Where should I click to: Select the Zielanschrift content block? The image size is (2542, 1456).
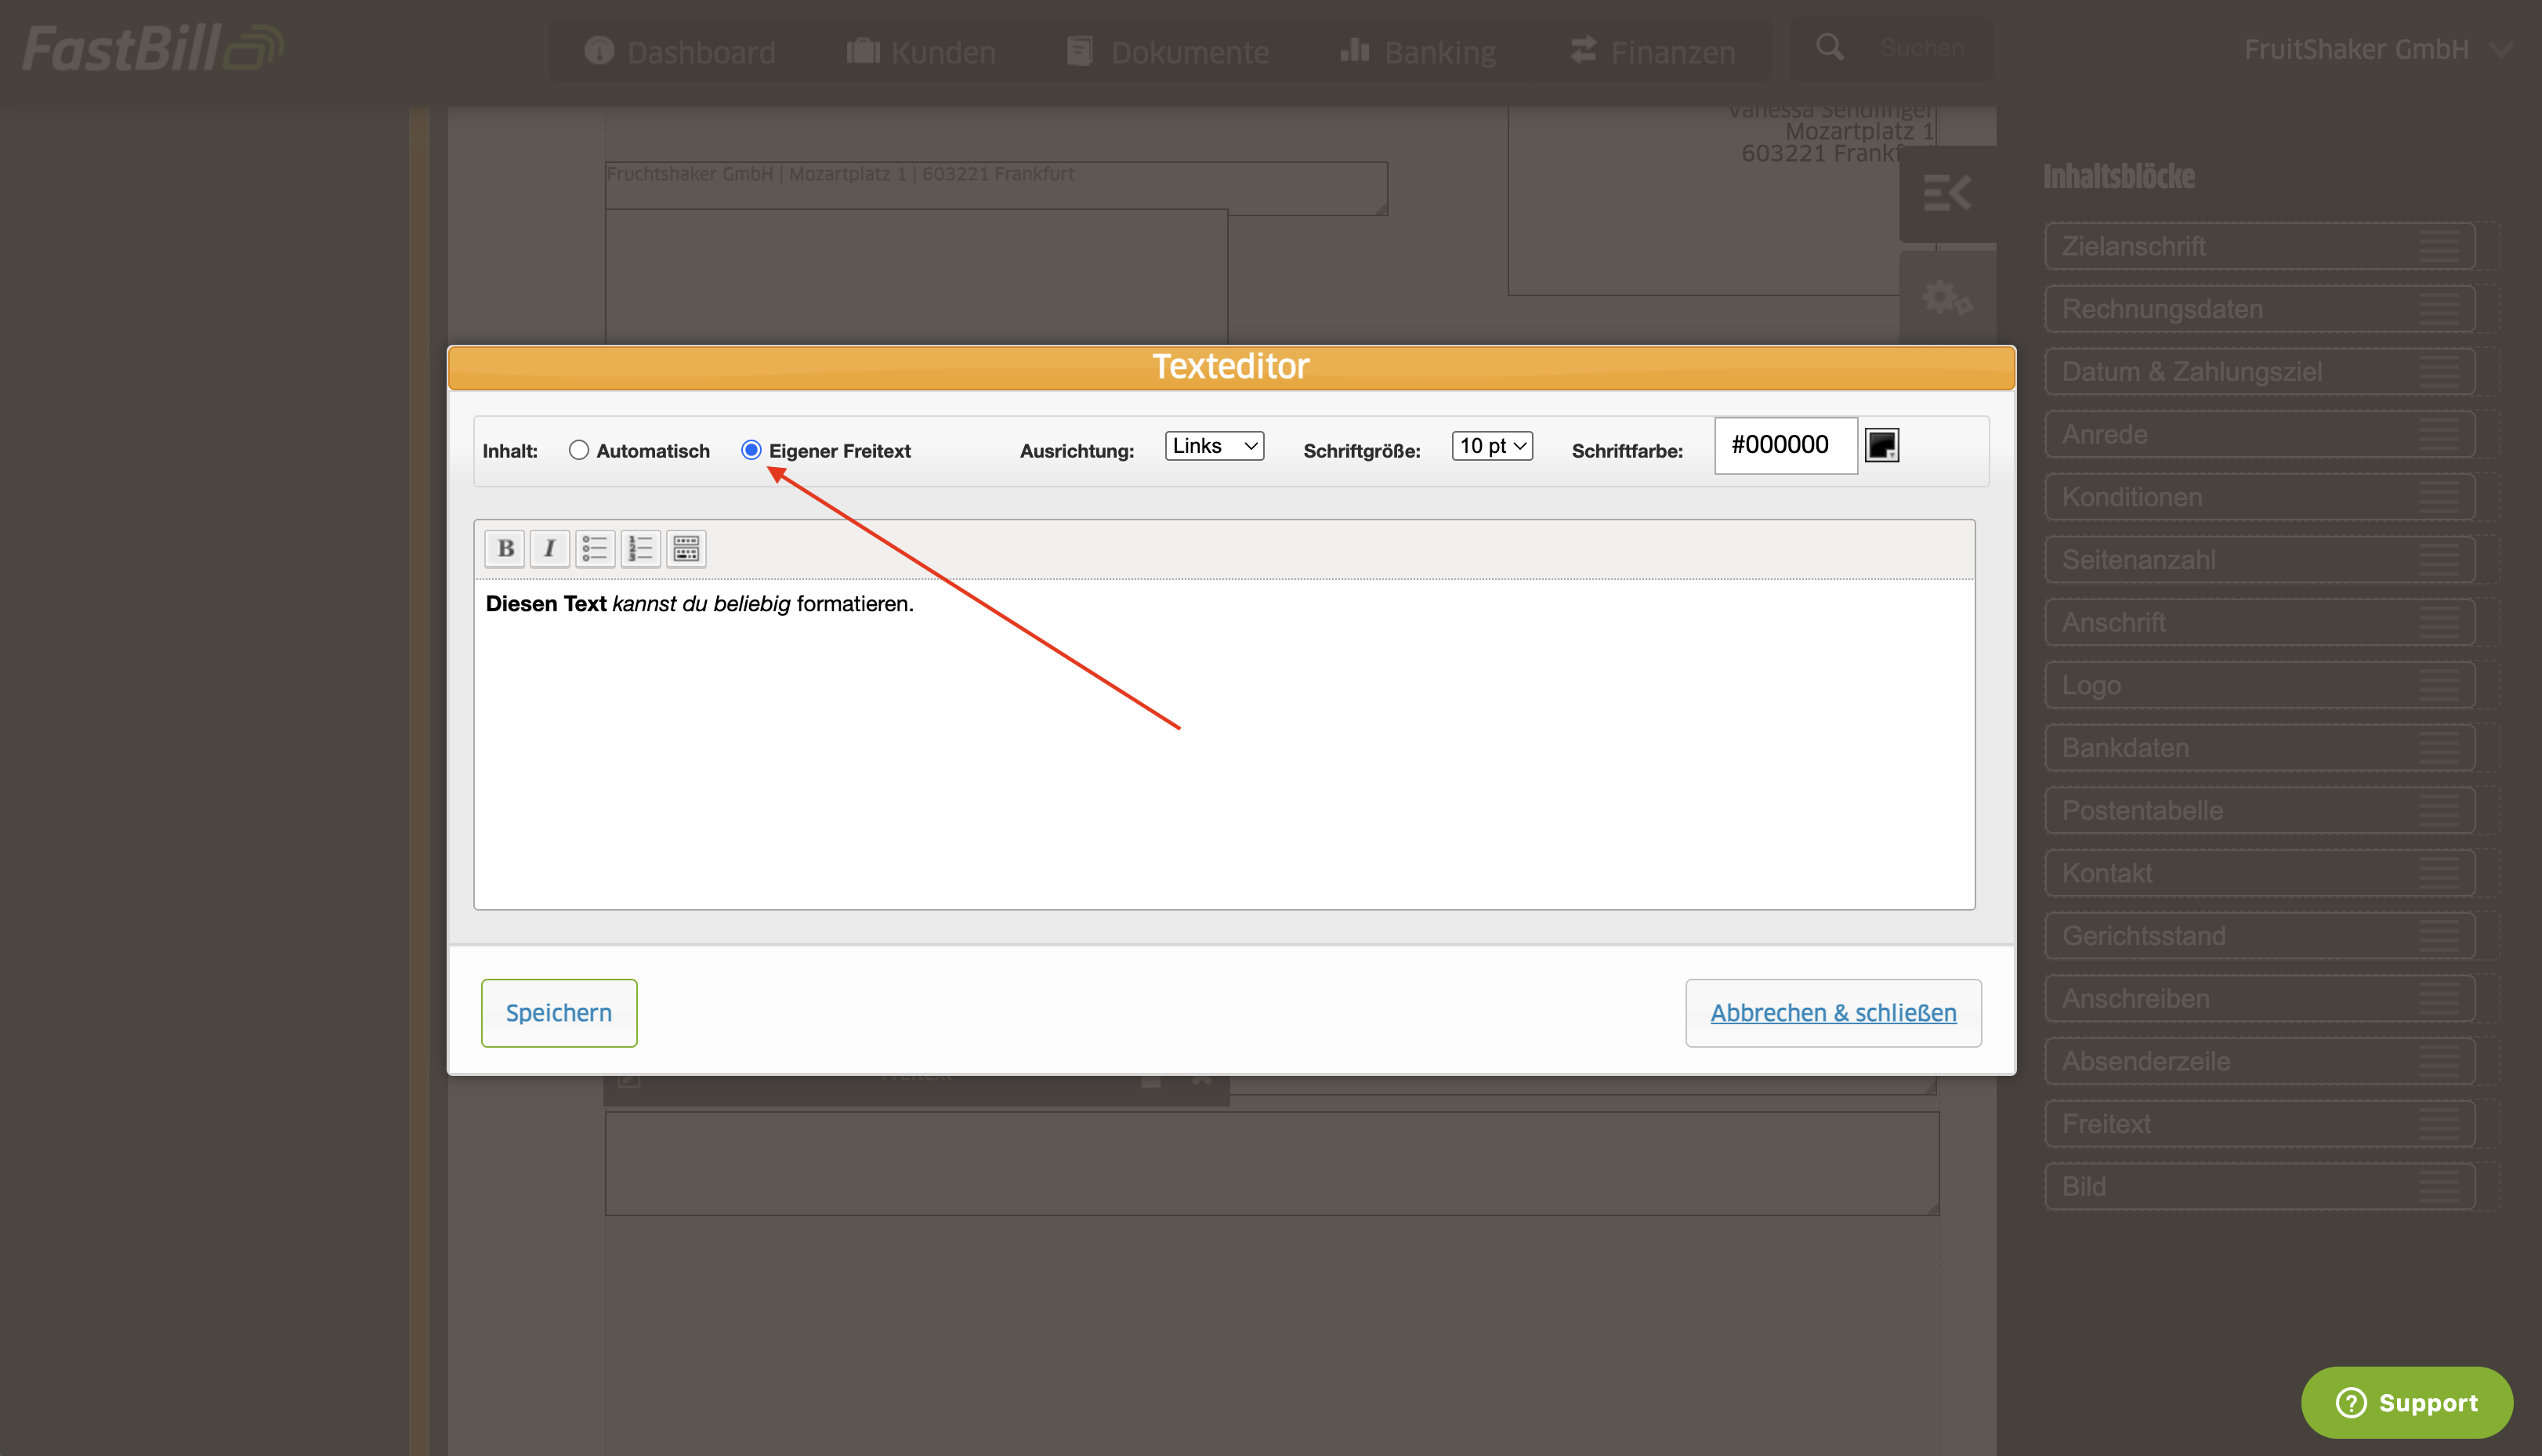2260,246
